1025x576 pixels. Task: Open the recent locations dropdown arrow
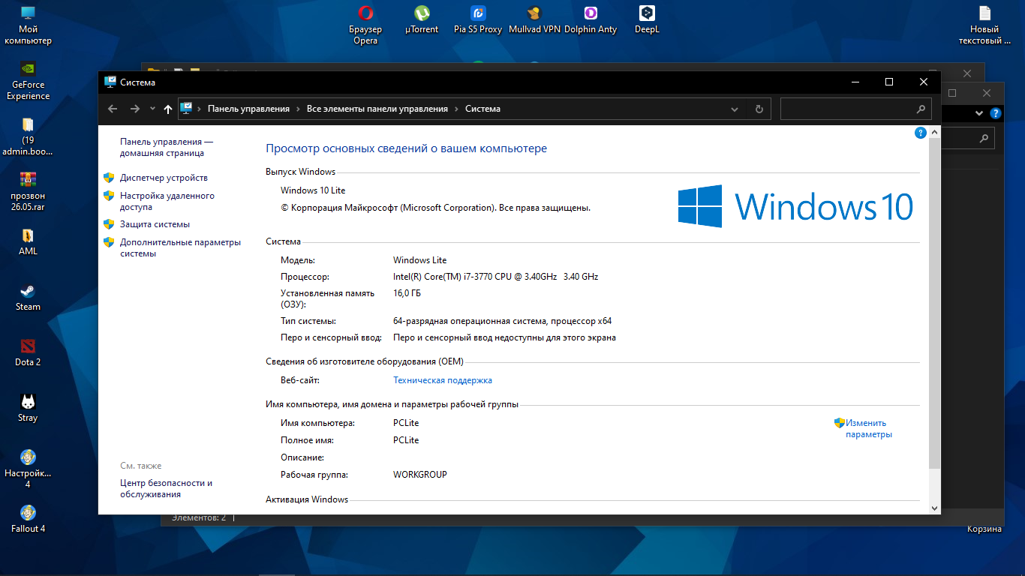152,109
